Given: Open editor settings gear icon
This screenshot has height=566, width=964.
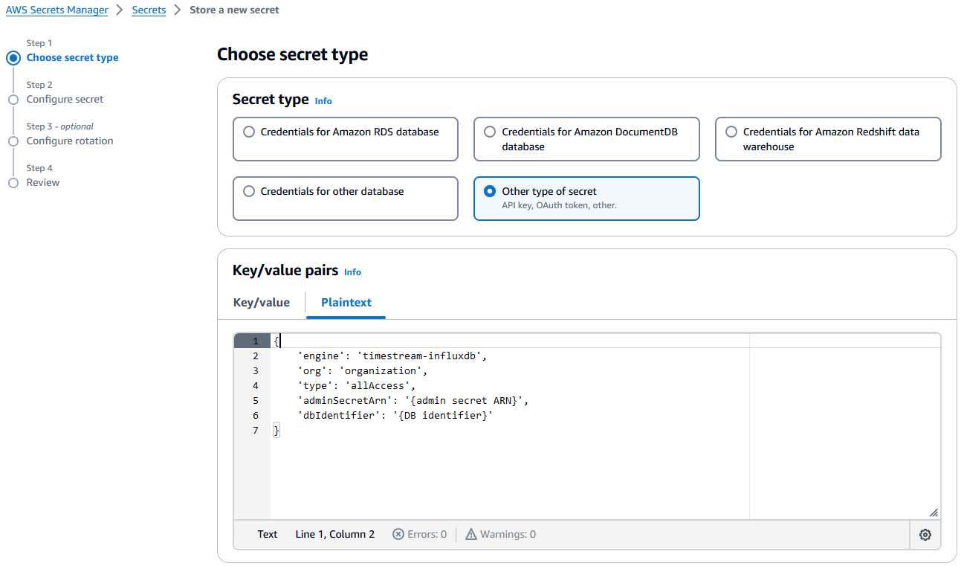Looking at the screenshot, I should [x=925, y=535].
